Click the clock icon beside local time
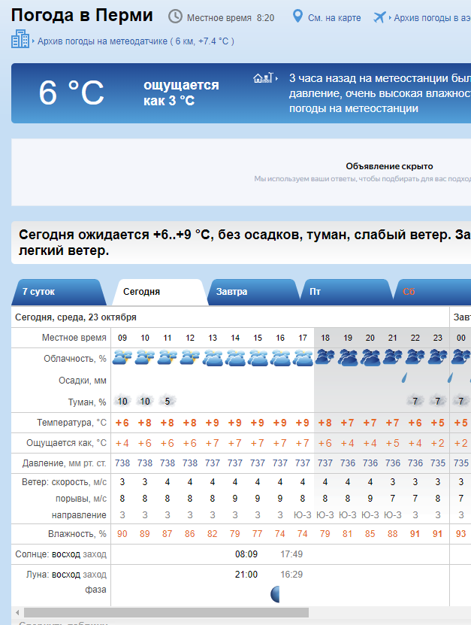The image size is (471, 625). point(175,17)
